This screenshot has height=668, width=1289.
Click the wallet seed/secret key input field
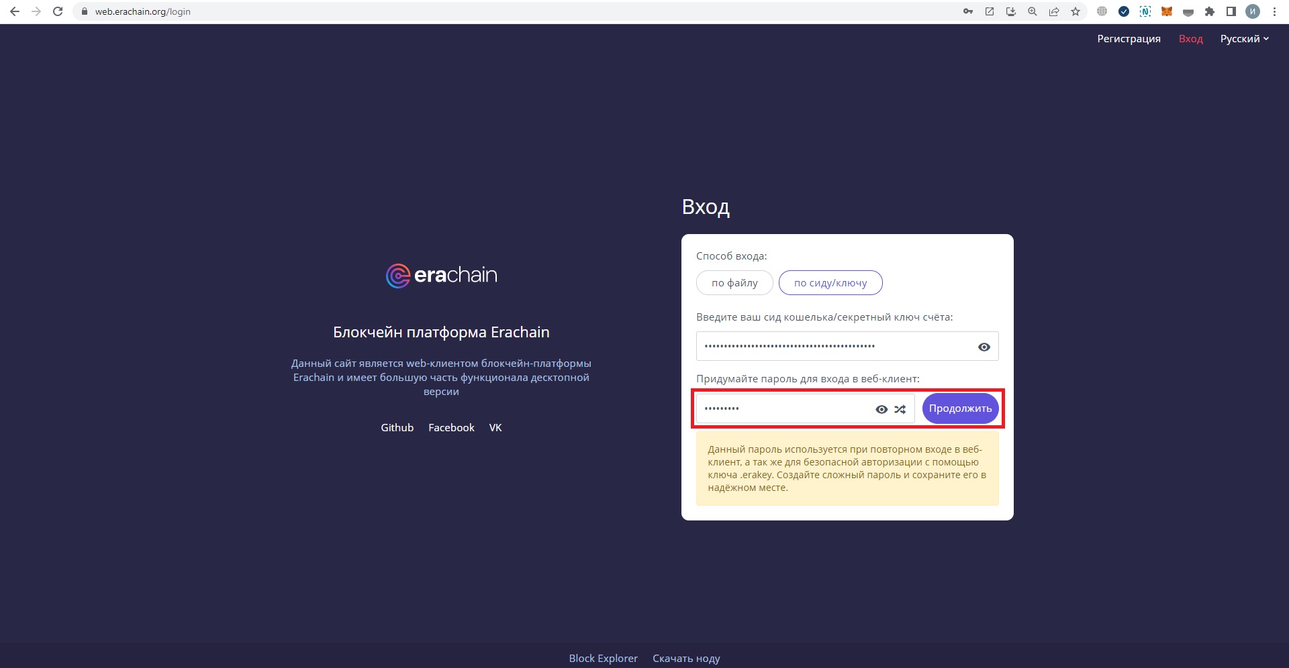[x=832, y=347]
